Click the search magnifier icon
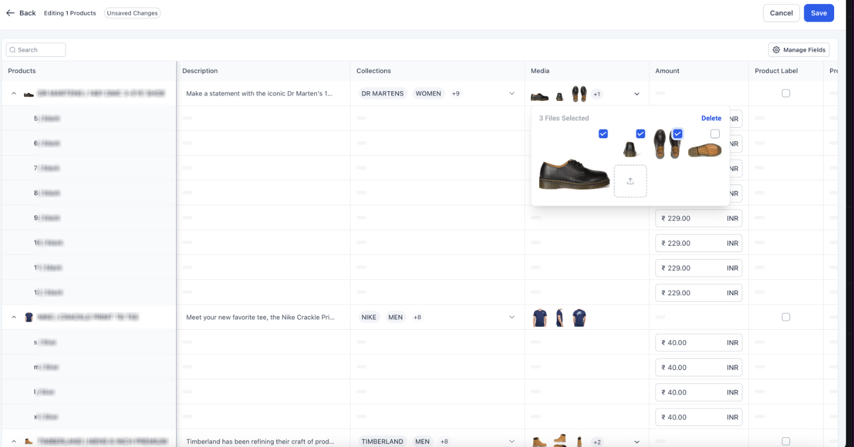The image size is (854, 447). 12,50
